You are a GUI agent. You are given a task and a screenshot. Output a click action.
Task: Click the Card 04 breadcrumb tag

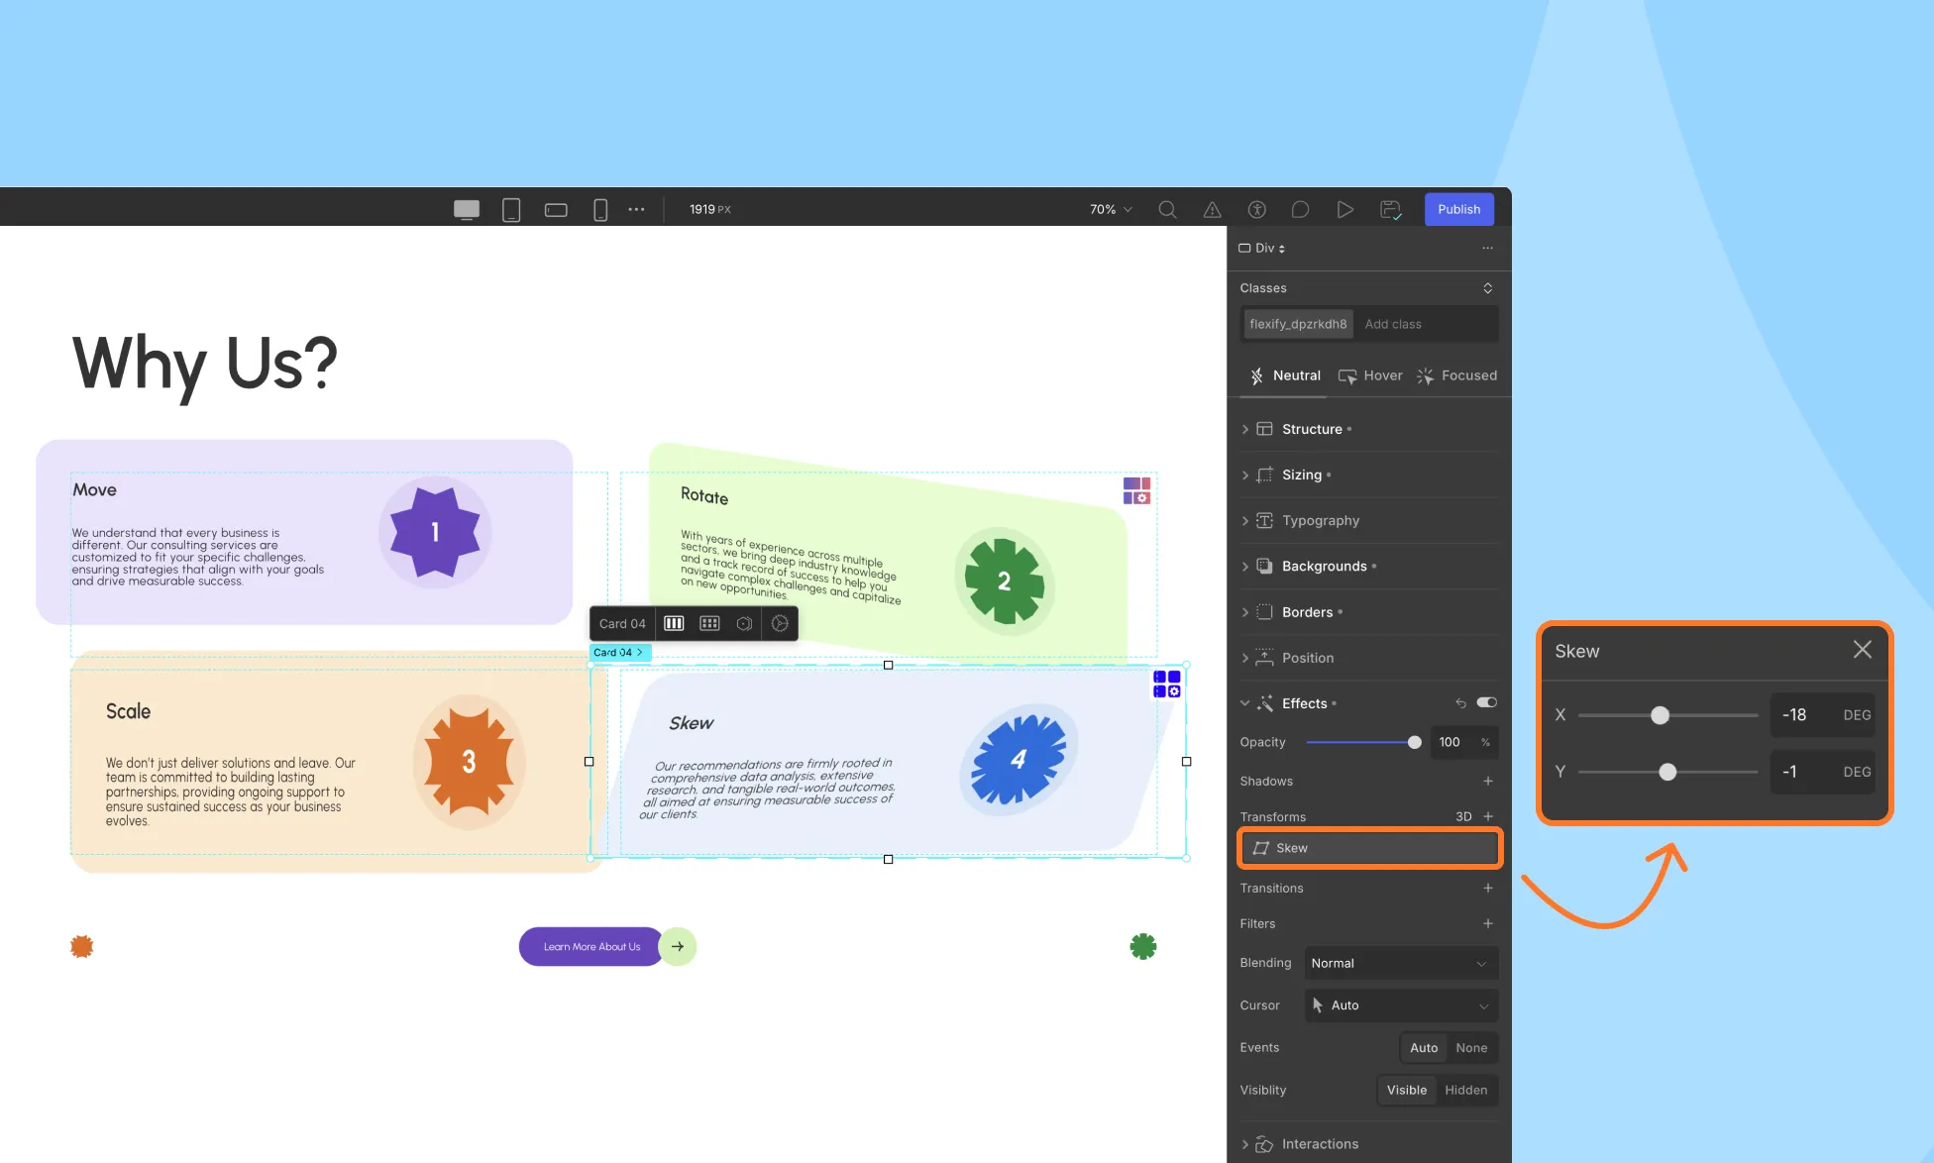click(x=619, y=652)
